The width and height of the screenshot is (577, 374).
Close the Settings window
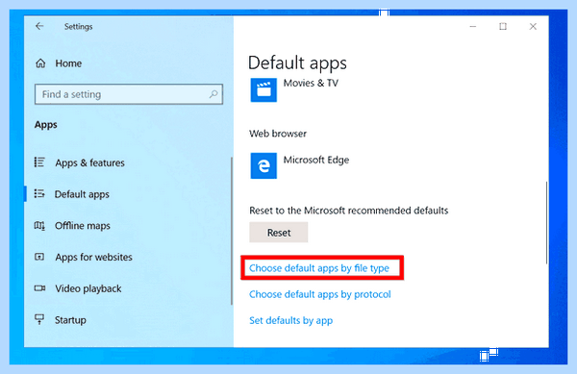pyautogui.click(x=533, y=27)
